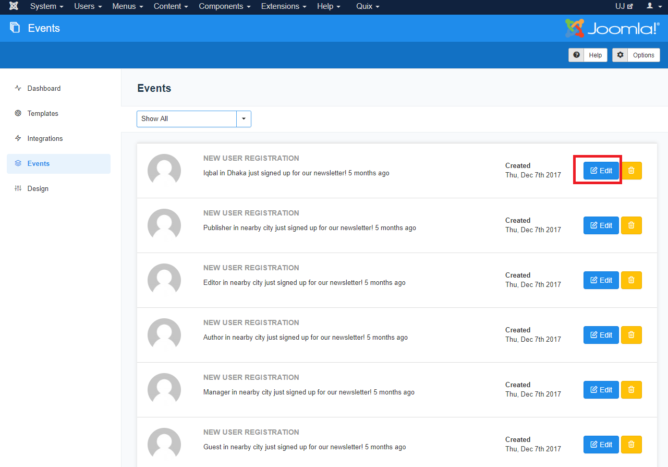Click the large Joomla! logo
The height and width of the screenshot is (467, 668).
(612, 28)
